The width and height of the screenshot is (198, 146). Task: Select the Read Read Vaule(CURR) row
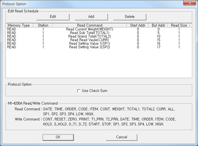(90, 40)
